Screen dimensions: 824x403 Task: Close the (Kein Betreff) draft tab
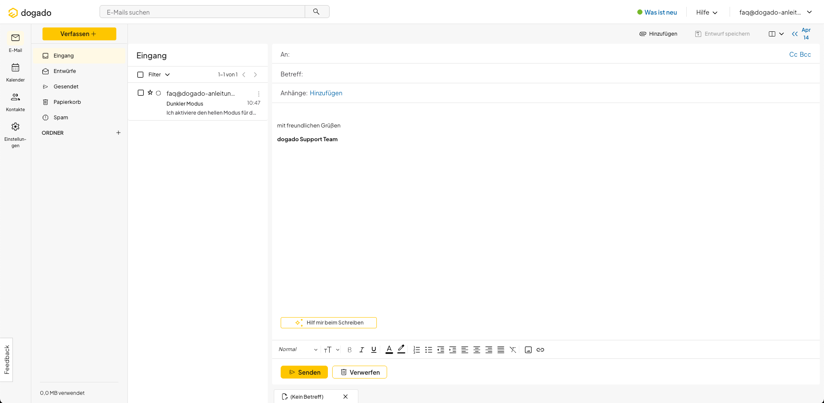345,397
